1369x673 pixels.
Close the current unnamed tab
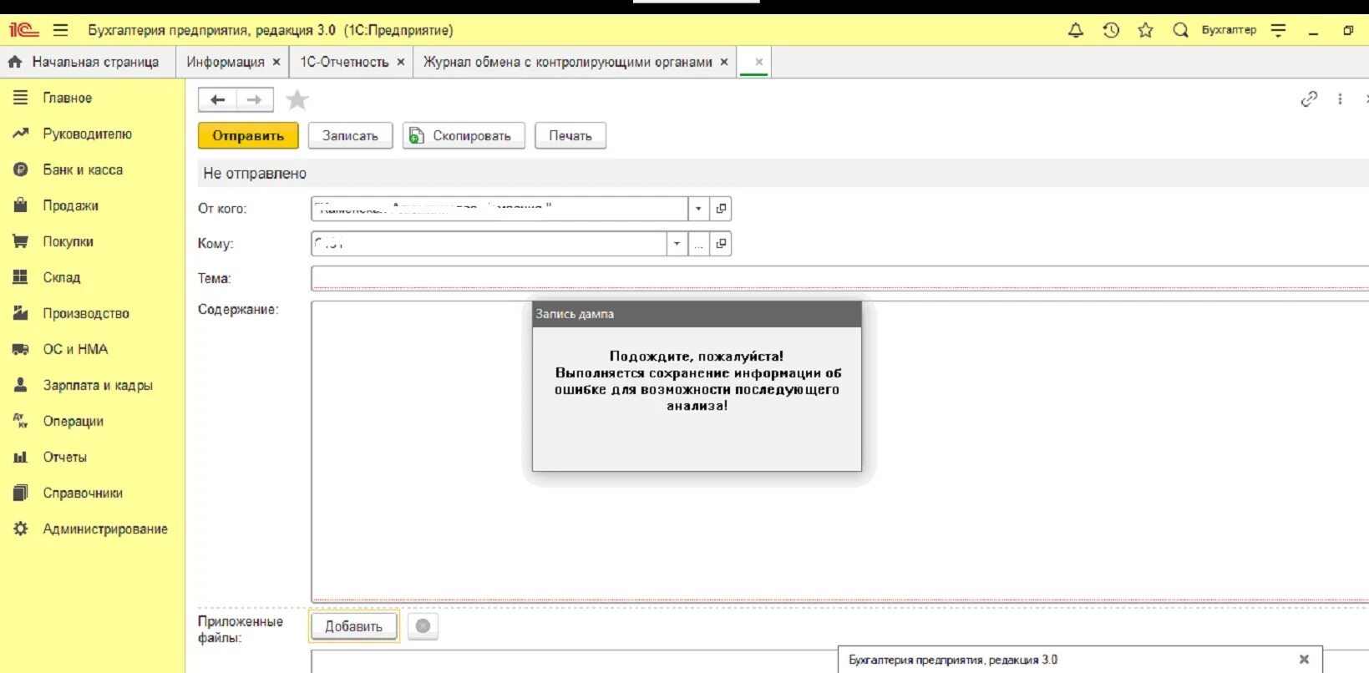coord(758,62)
